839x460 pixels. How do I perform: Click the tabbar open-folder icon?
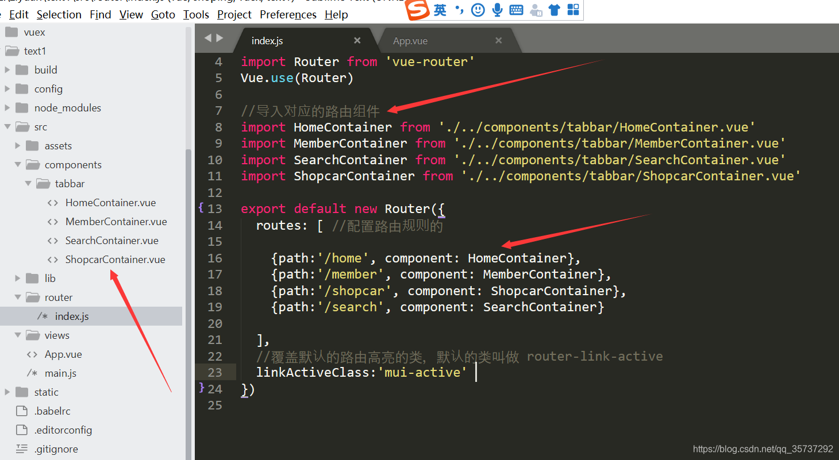point(43,184)
